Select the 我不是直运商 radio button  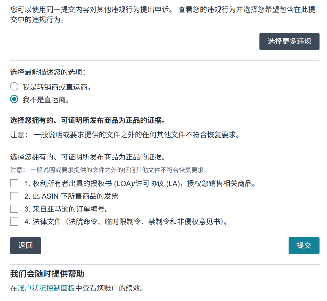pyautogui.click(x=14, y=99)
